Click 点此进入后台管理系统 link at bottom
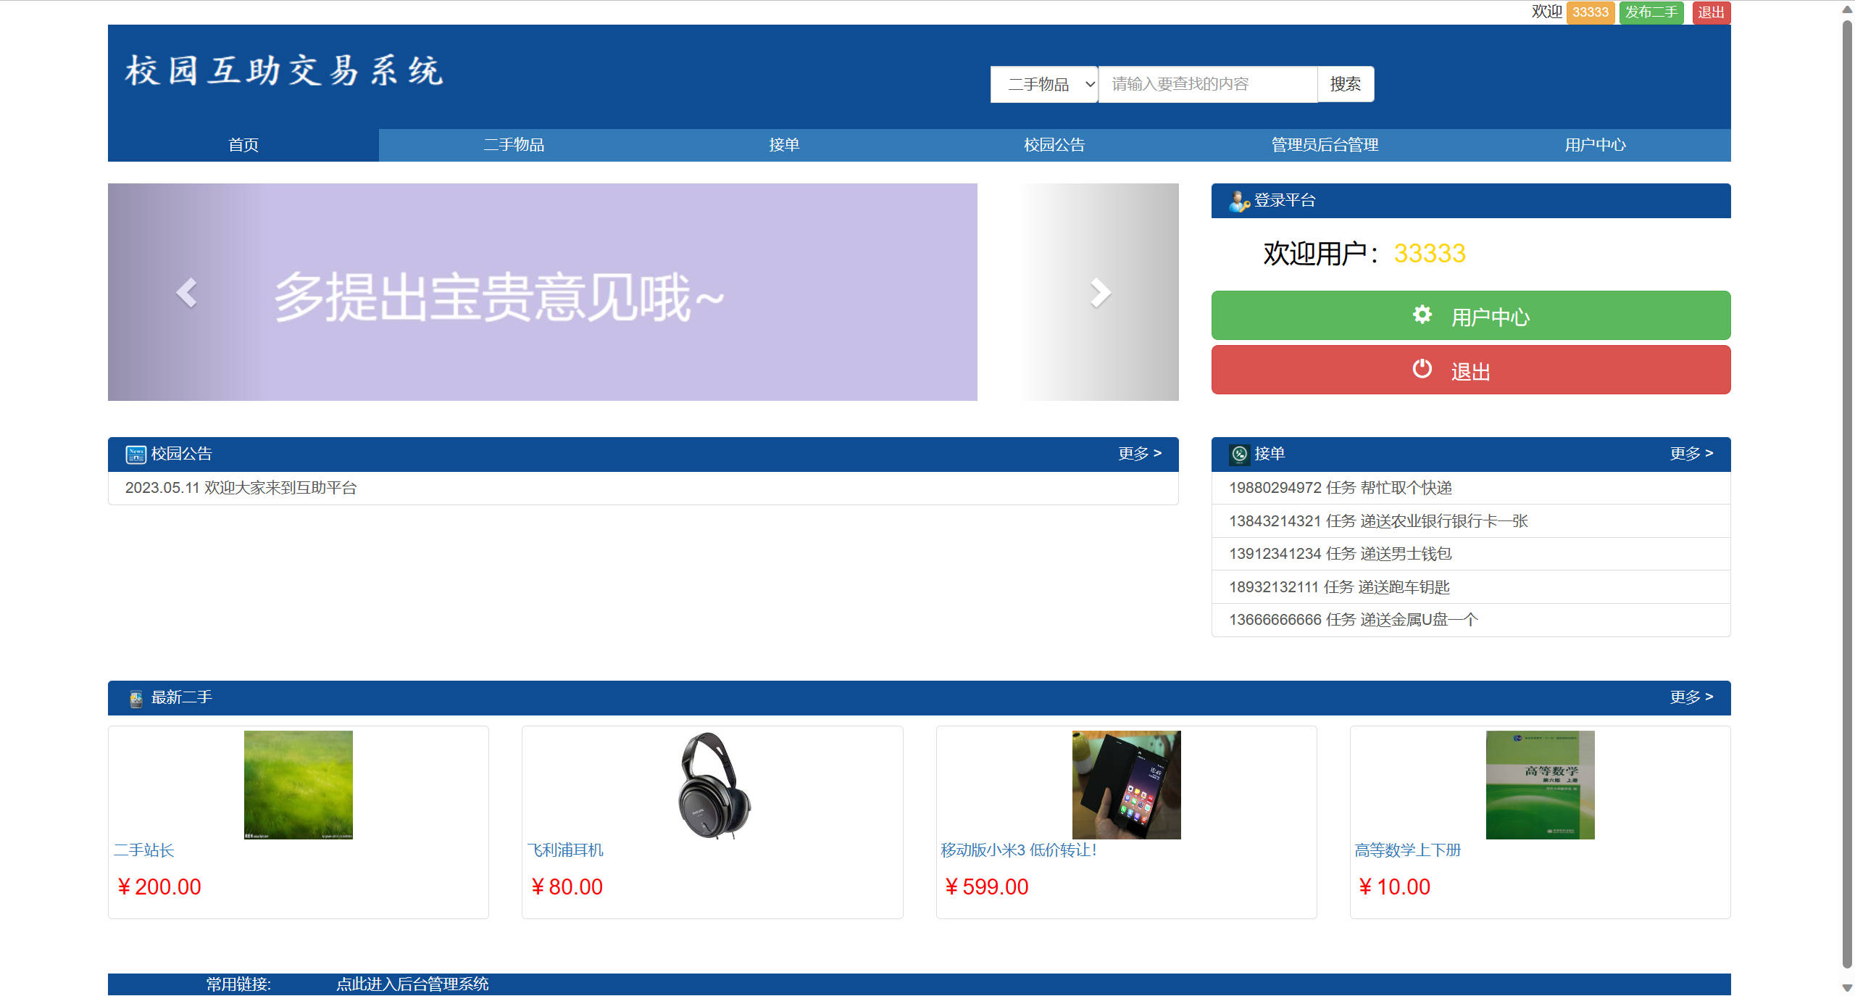Image resolution: width=1855 pixels, height=996 pixels. pos(412,984)
